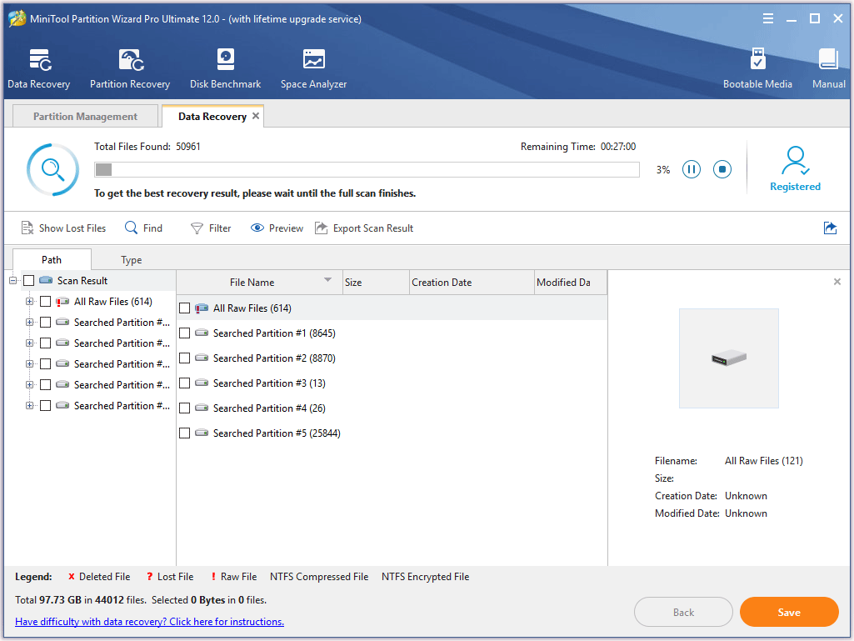This screenshot has height=641, width=854.
Task: Open the Filter options
Action: tap(211, 228)
